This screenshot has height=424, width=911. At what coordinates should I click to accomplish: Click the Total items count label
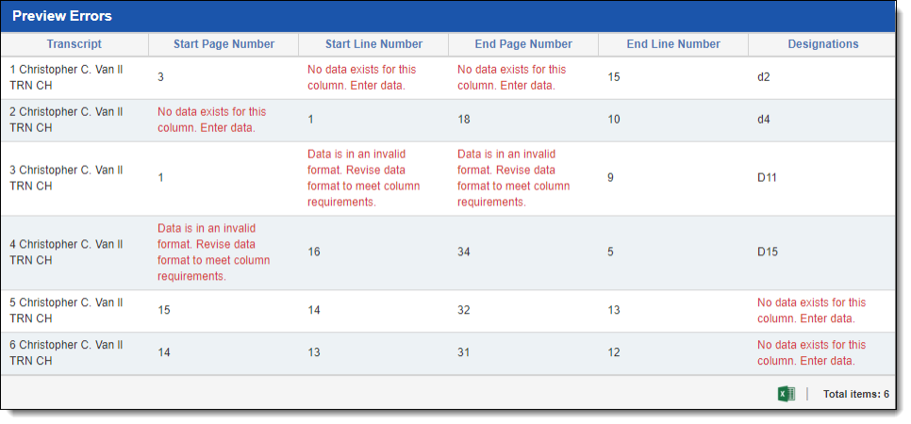pos(855,395)
